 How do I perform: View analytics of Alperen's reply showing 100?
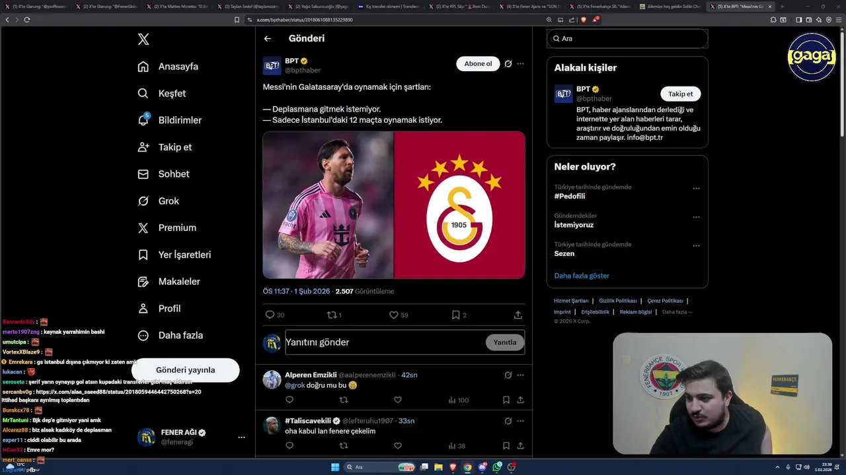point(459,400)
